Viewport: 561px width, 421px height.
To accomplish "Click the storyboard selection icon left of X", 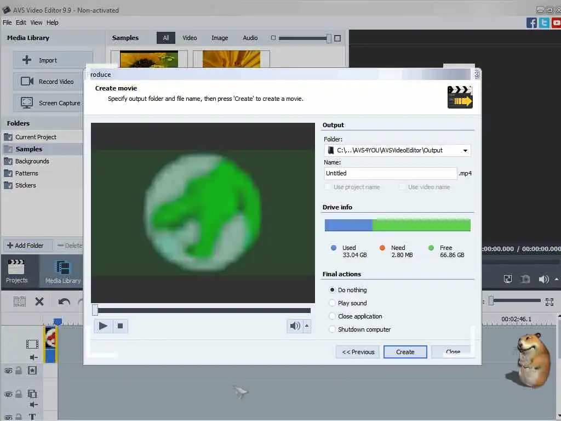I will tap(20, 301).
